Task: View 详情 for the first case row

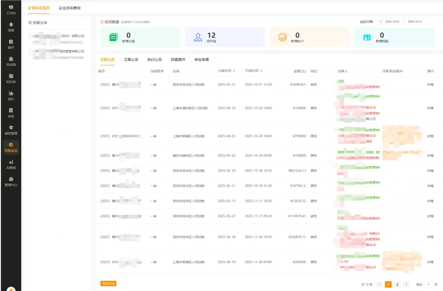Action: click(x=430, y=85)
